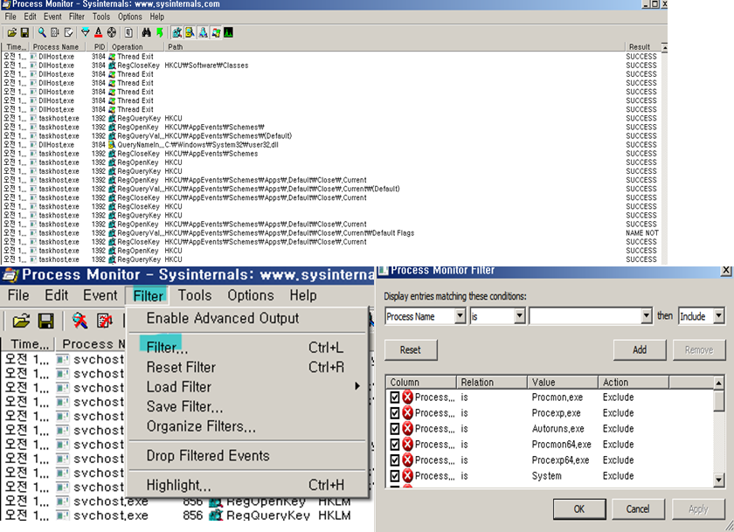
Task: Expand the Load Filter submenu arrow
Action: click(x=357, y=386)
